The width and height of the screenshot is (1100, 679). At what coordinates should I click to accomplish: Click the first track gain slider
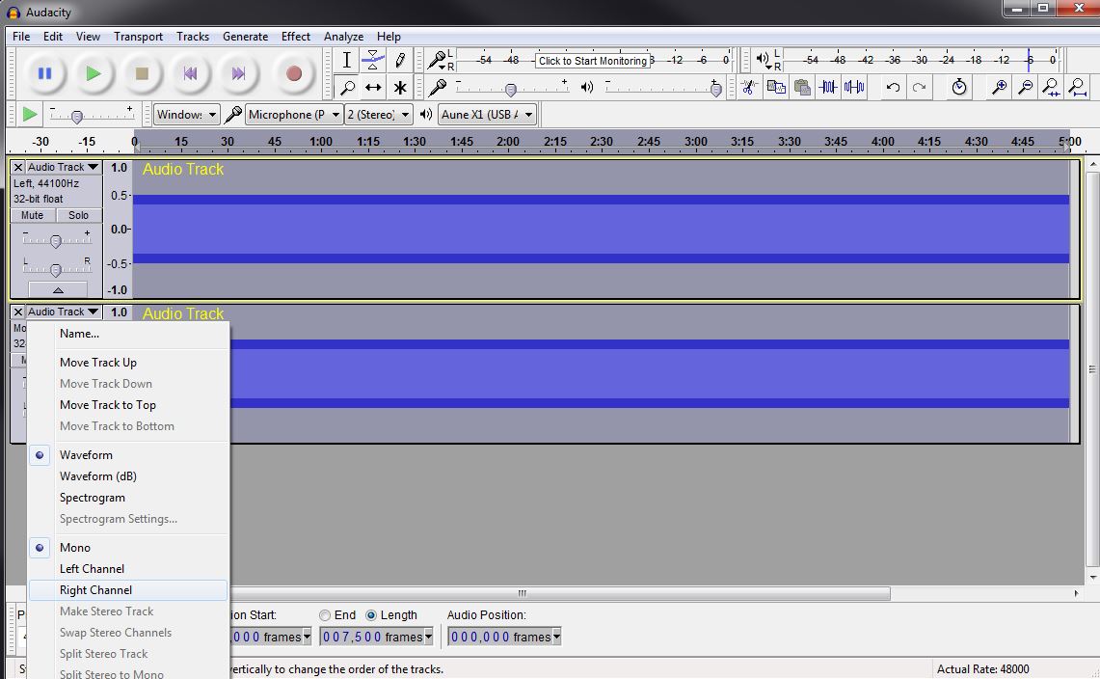(55, 241)
